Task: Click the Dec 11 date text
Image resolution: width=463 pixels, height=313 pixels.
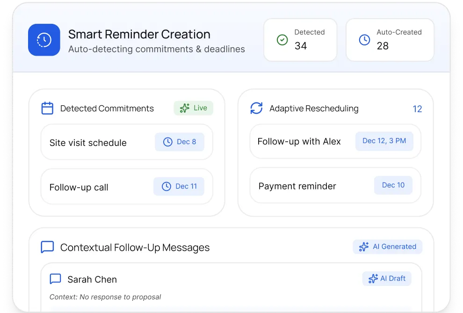Action: pos(186,186)
